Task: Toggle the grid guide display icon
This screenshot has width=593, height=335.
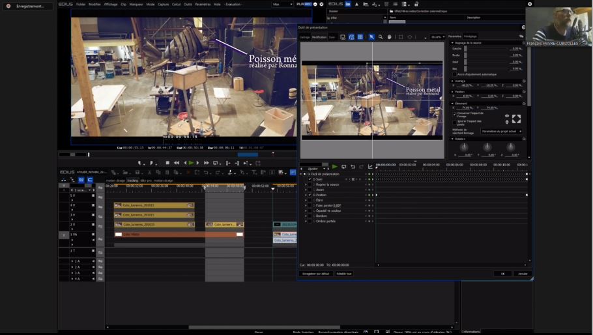Action: click(360, 37)
